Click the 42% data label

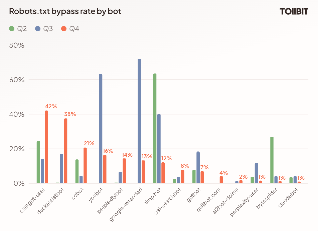pos(51,107)
